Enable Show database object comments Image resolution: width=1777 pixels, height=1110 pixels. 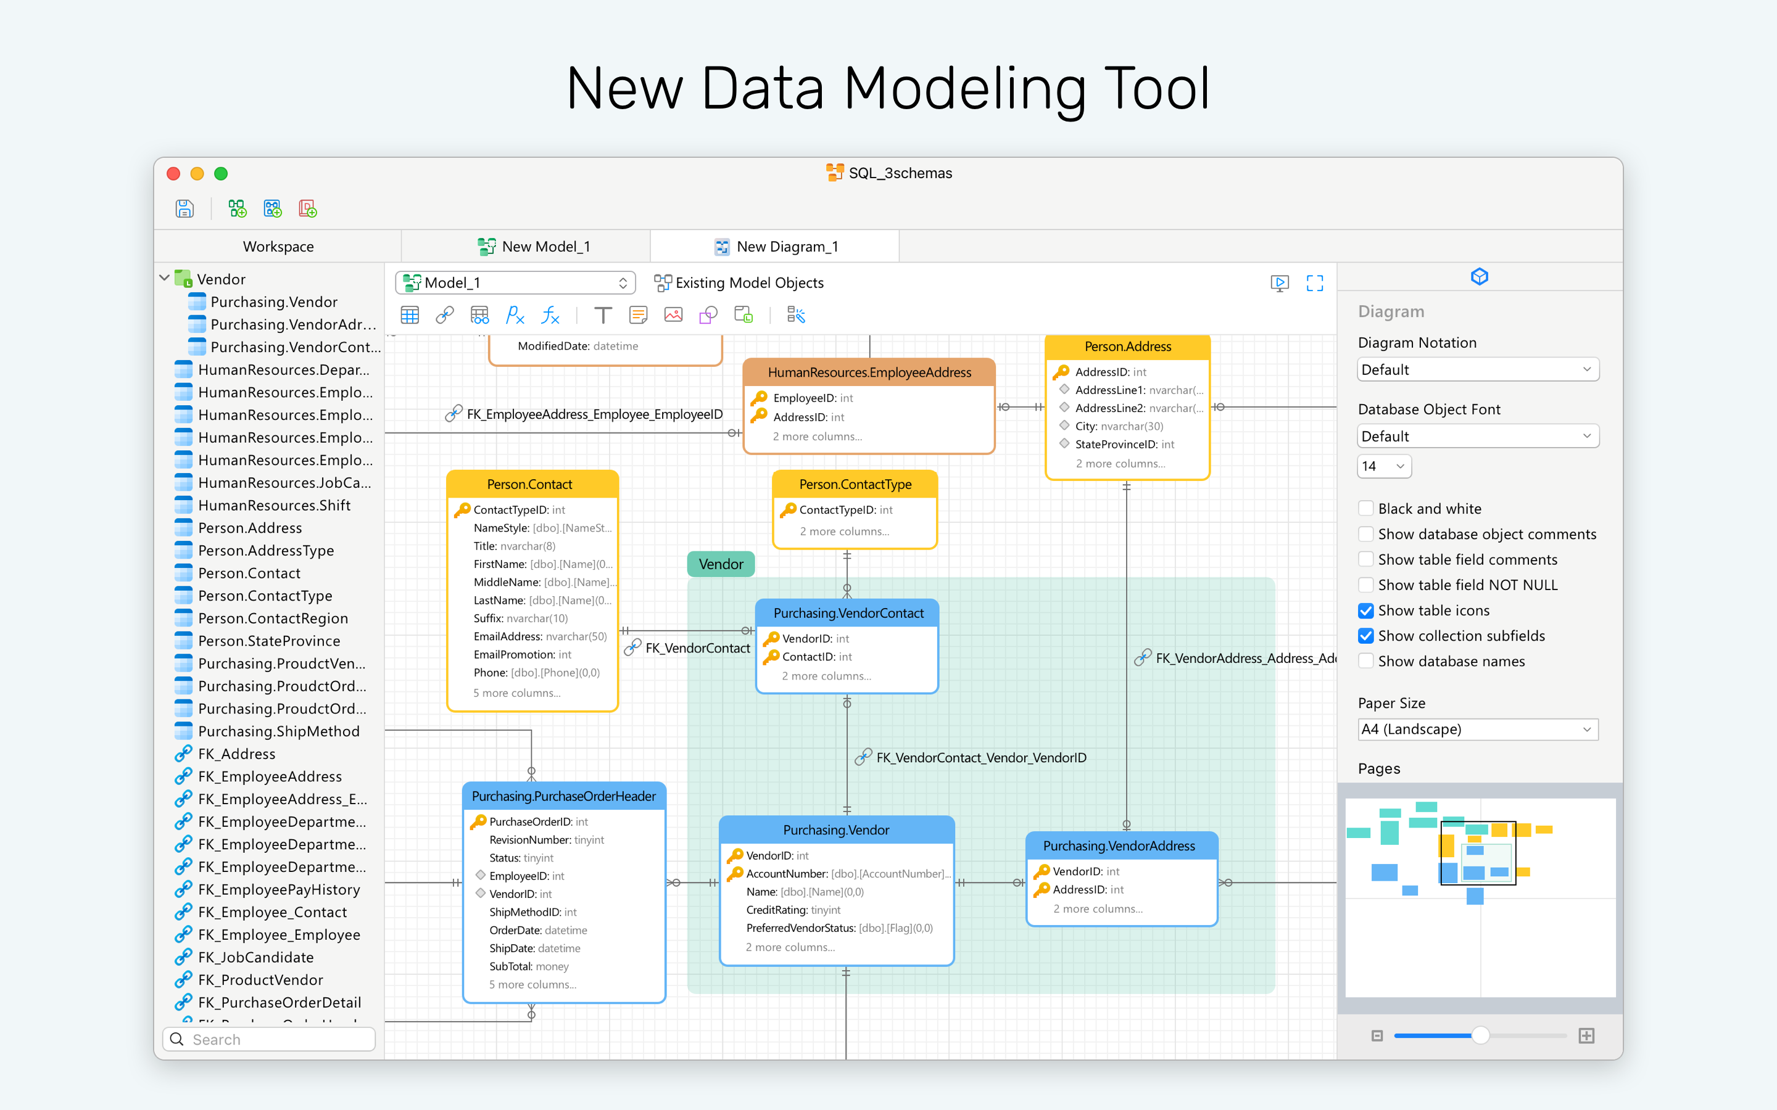(x=1366, y=535)
